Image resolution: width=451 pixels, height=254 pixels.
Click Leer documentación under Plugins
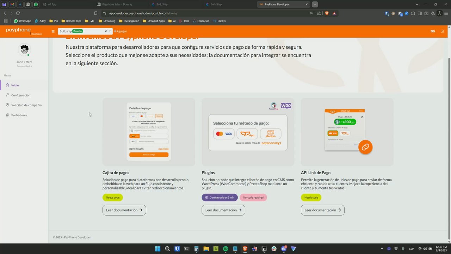pyautogui.click(x=223, y=210)
